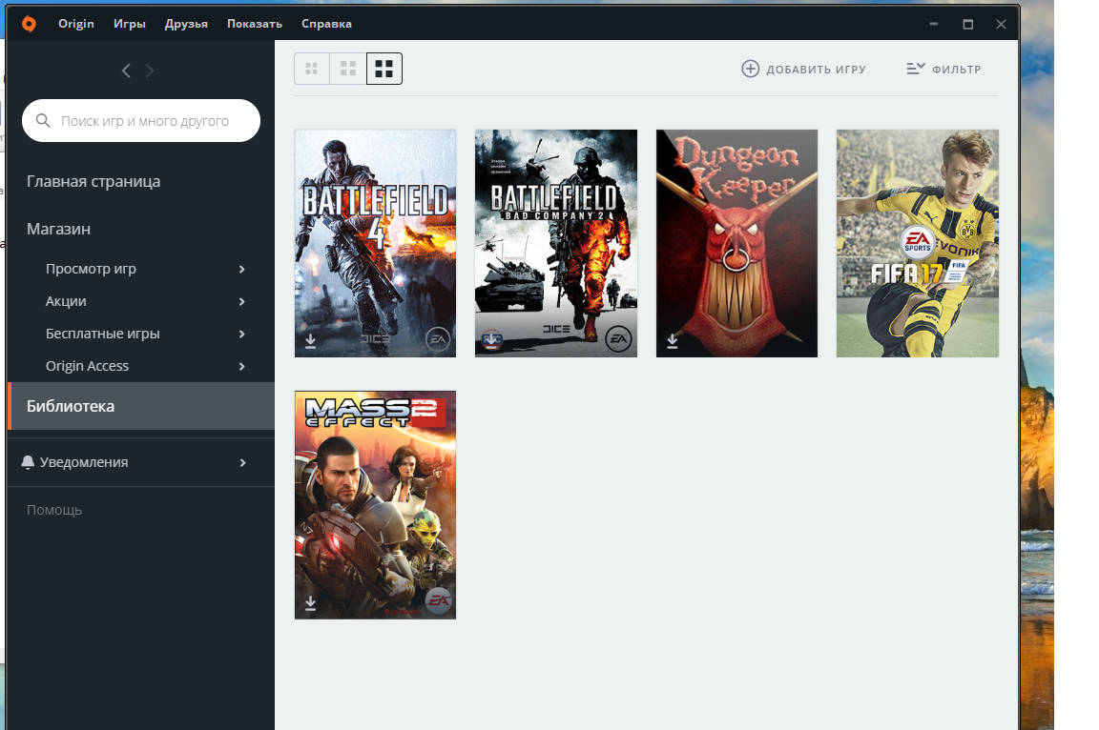The image size is (1099, 730).
Task: Open the Магазин section
Action: click(x=58, y=229)
